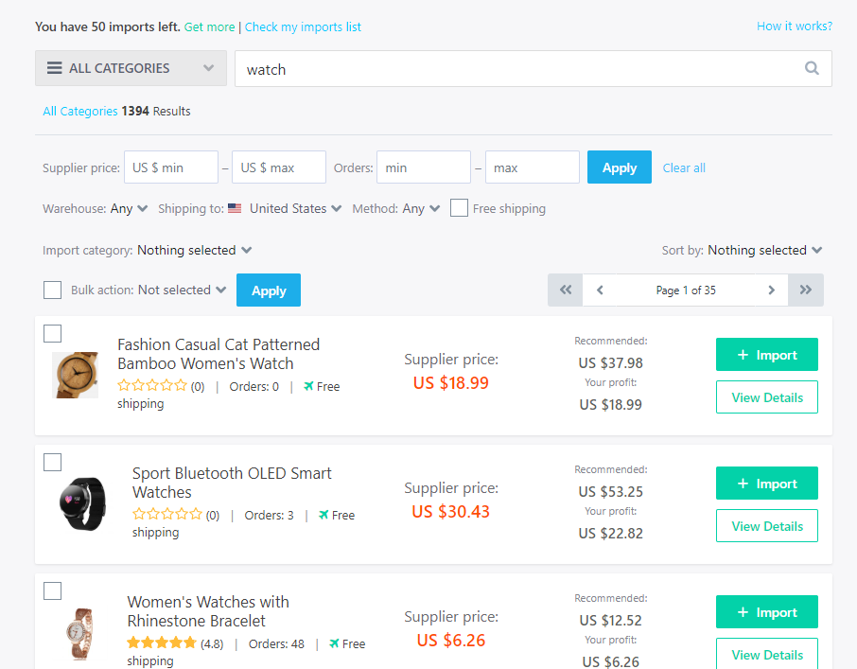The height and width of the screenshot is (669, 857).
Task: Enable the Free shipping checkbox
Action: [459, 207]
